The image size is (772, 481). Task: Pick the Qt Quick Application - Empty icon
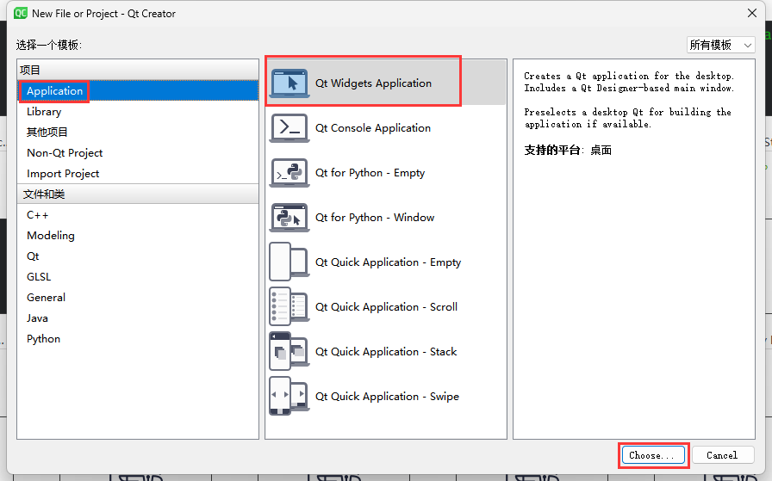(289, 262)
